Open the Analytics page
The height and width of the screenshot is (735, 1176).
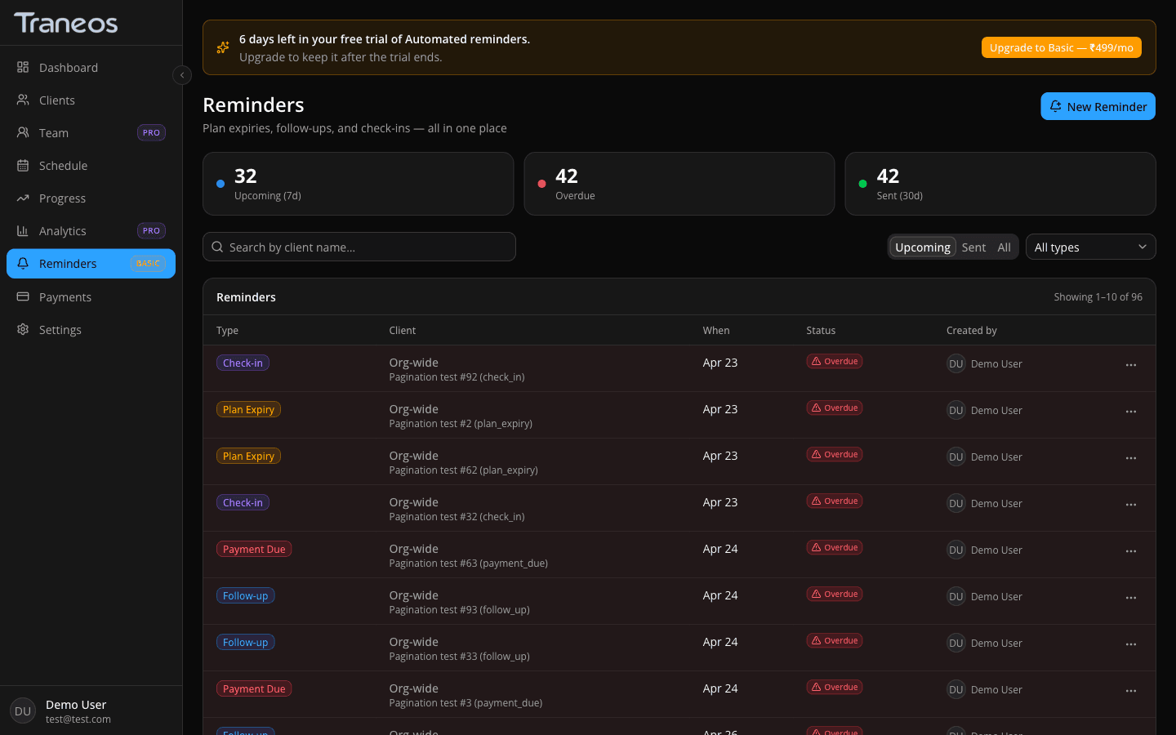[x=91, y=231]
